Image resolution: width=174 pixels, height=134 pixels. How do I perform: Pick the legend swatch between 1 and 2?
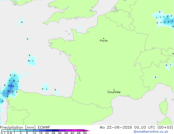pyautogui.click(x=17, y=130)
